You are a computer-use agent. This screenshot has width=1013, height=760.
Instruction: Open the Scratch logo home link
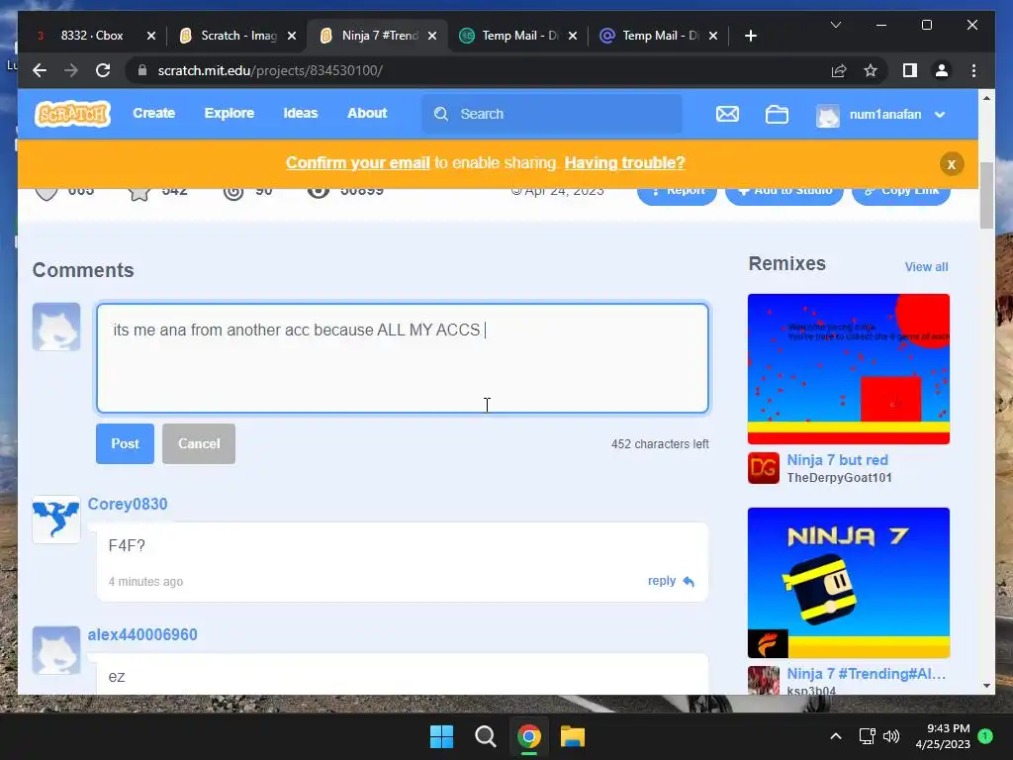(x=72, y=114)
